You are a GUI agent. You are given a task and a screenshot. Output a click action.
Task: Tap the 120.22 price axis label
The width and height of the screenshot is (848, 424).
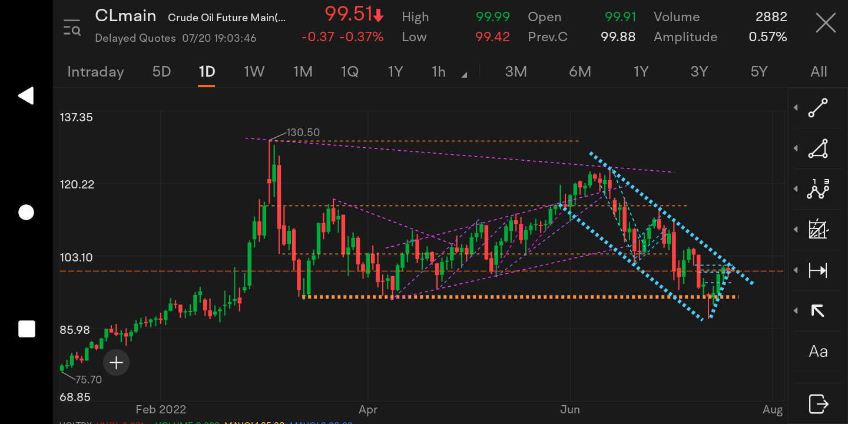[77, 185]
